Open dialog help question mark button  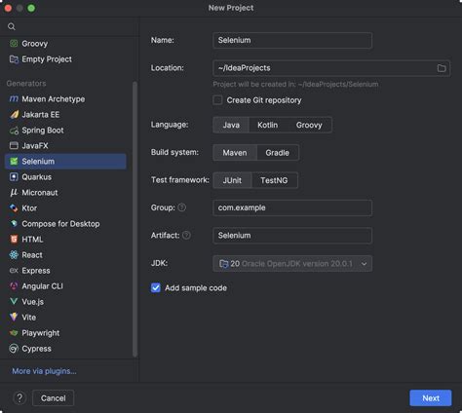[19, 397]
